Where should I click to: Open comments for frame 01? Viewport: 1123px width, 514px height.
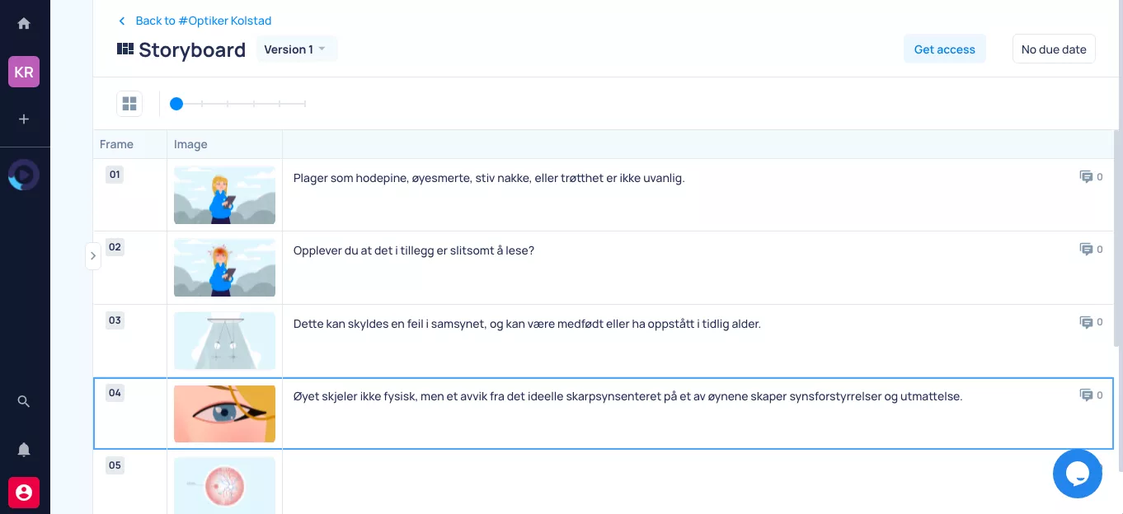coord(1091,177)
